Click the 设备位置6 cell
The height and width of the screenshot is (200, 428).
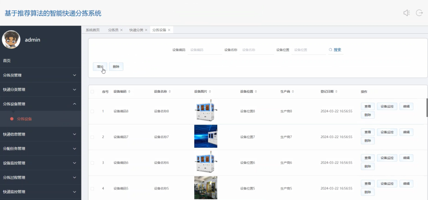(247, 163)
